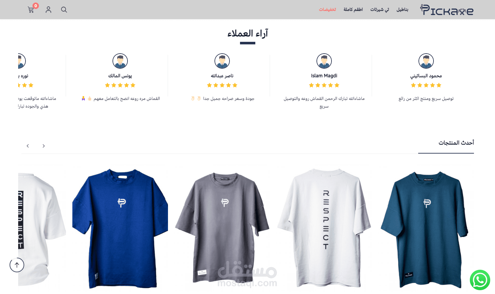Open the gray t-shirt product
Viewport: 495px width, 294px height.
(x=222, y=228)
